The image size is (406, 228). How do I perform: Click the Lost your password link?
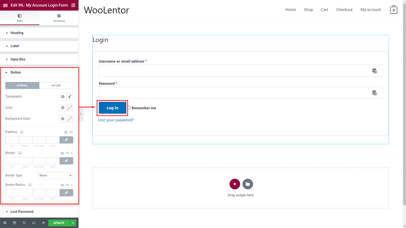[x=116, y=120]
